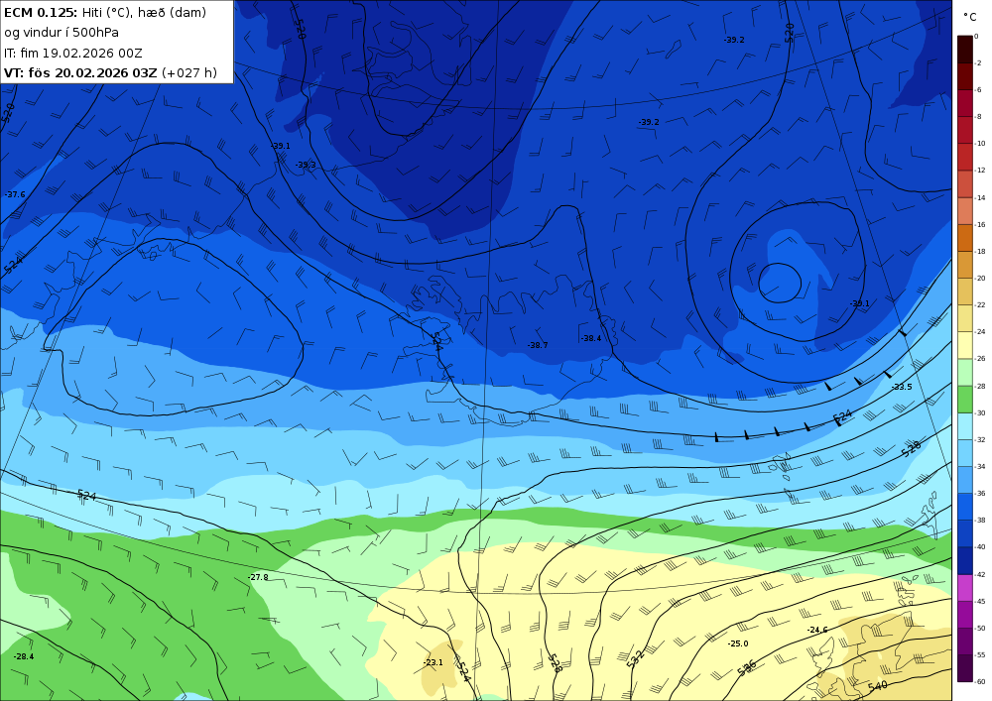Viewport: 992px width, 701px height.
Task: Click the legend label "-30"
Action: point(980,412)
